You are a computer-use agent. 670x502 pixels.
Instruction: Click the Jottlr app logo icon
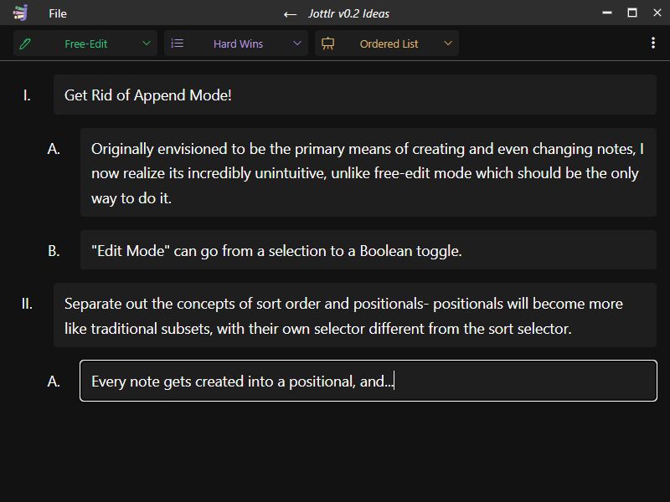point(21,13)
